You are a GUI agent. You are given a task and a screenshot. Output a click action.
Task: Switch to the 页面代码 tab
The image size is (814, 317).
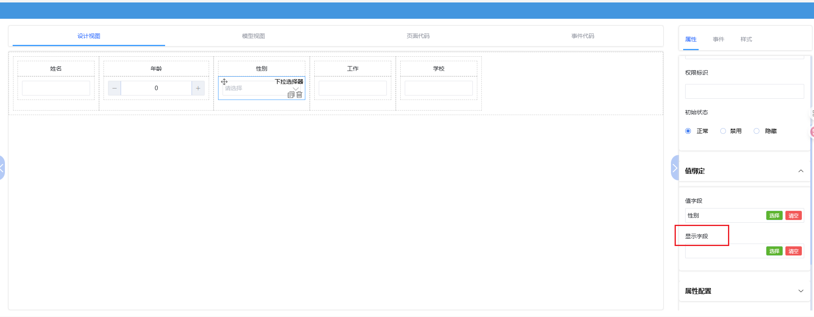pyautogui.click(x=418, y=36)
